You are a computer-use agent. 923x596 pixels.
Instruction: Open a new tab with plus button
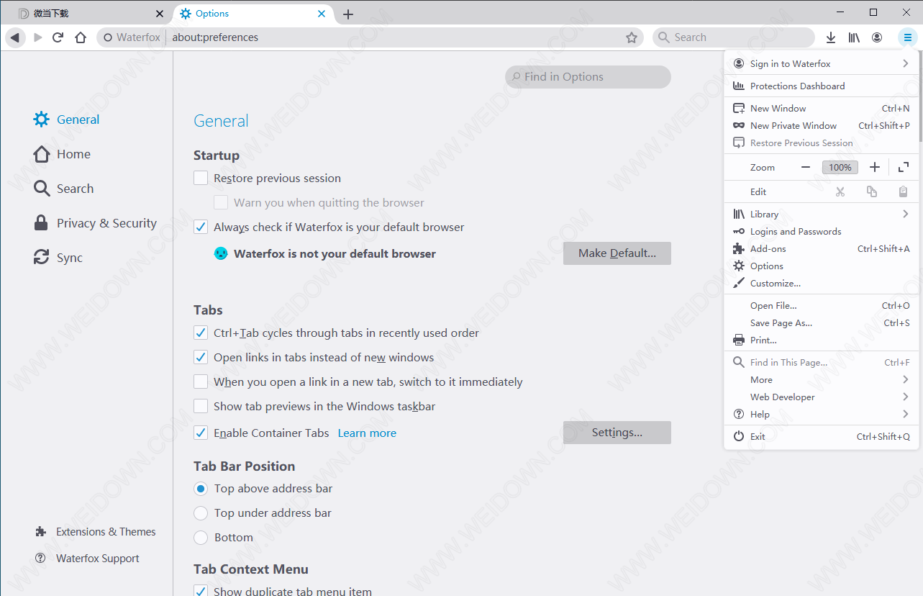point(348,14)
